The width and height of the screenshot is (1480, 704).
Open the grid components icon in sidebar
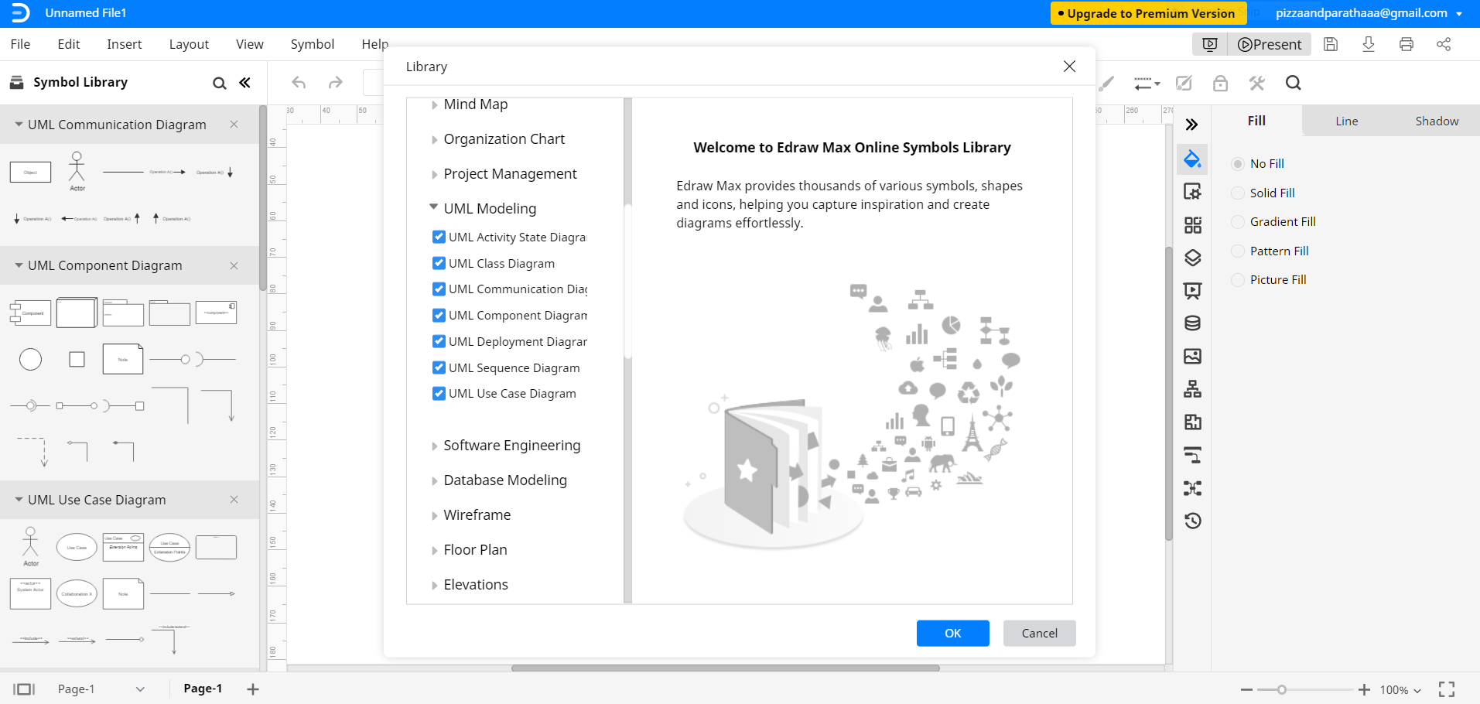click(x=1192, y=225)
